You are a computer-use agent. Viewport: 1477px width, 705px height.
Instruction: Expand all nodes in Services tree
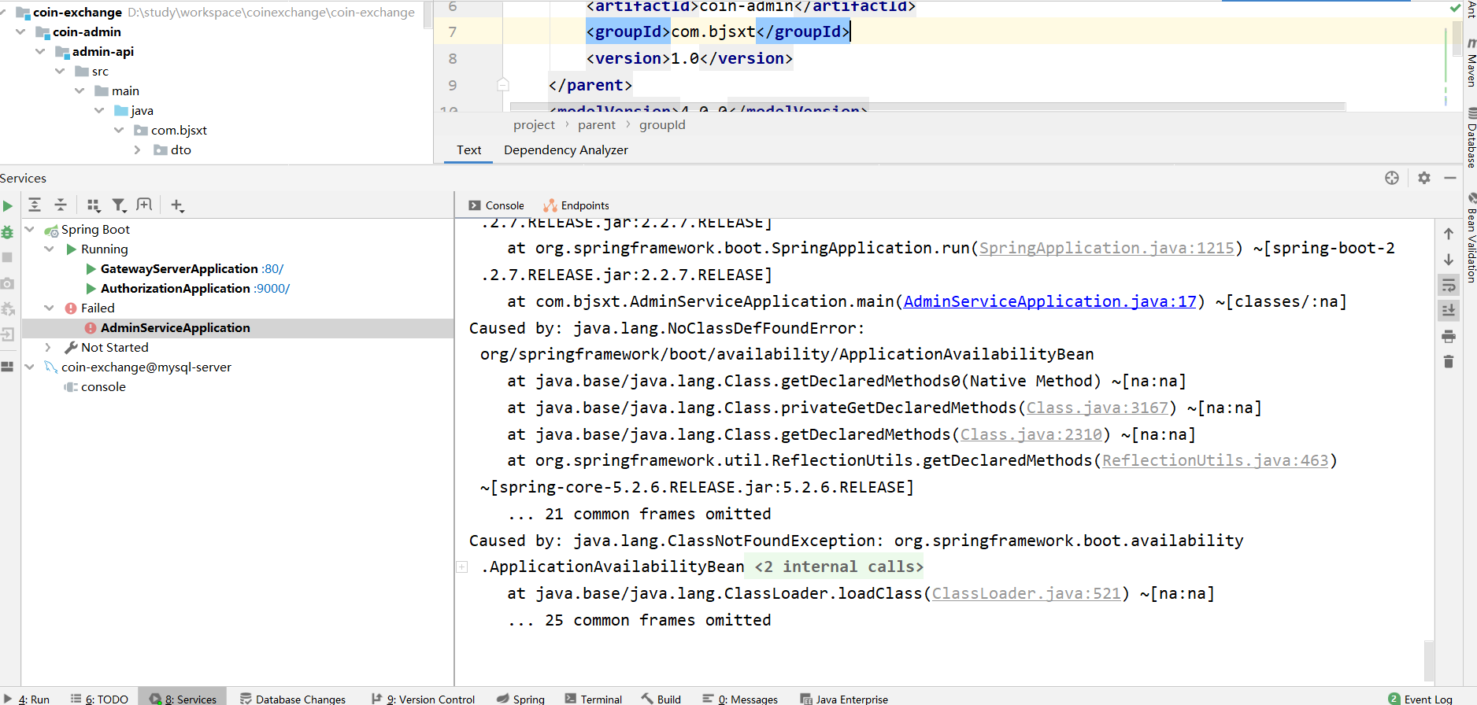(35, 205)
